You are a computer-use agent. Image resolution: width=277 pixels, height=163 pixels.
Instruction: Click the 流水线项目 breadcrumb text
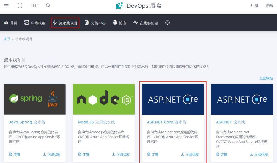coord(24,39)
